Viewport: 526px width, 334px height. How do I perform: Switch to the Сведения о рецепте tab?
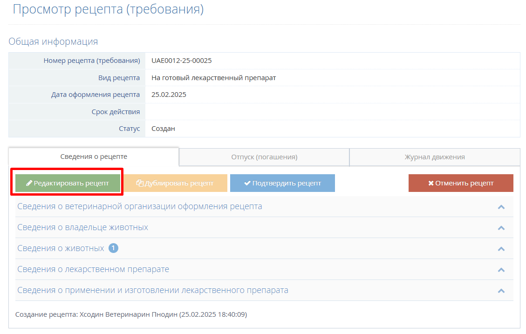pos(94,157)
